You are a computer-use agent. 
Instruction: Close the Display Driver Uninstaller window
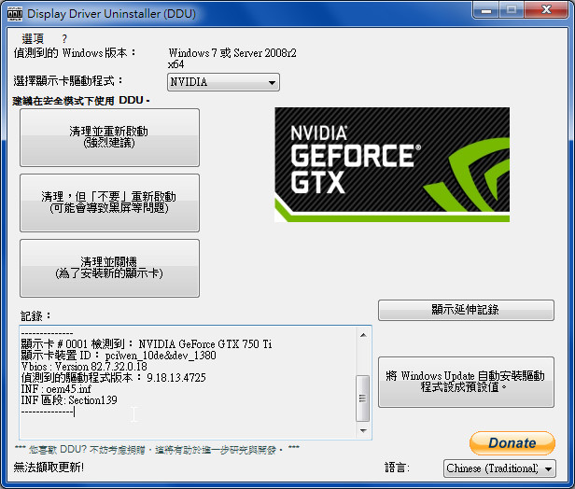(546, 10)
